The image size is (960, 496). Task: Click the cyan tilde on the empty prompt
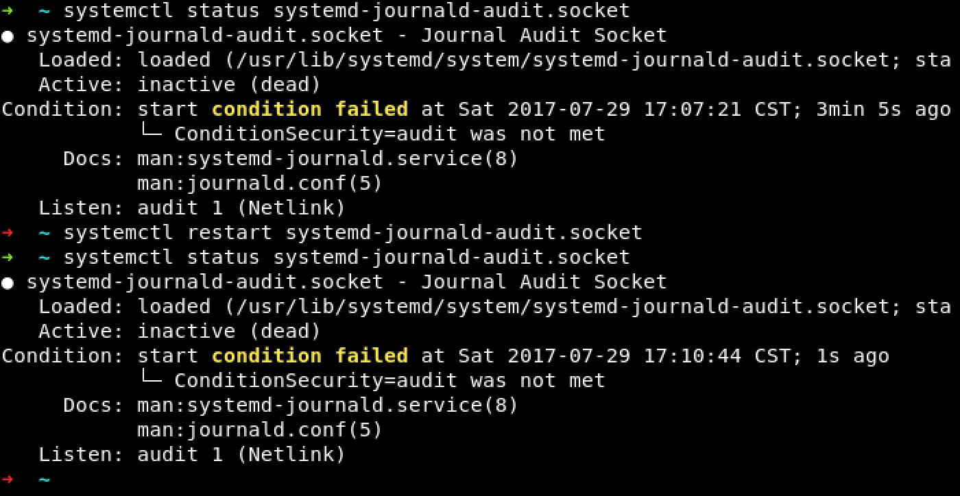coord(45,480)
